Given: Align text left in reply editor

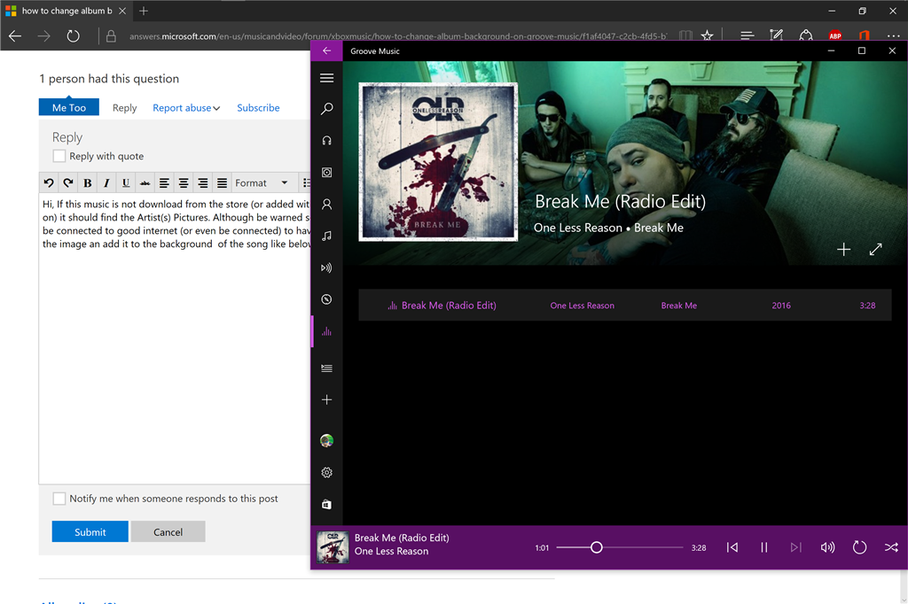Looking at the screenshot, I should (x=164, y=182).
